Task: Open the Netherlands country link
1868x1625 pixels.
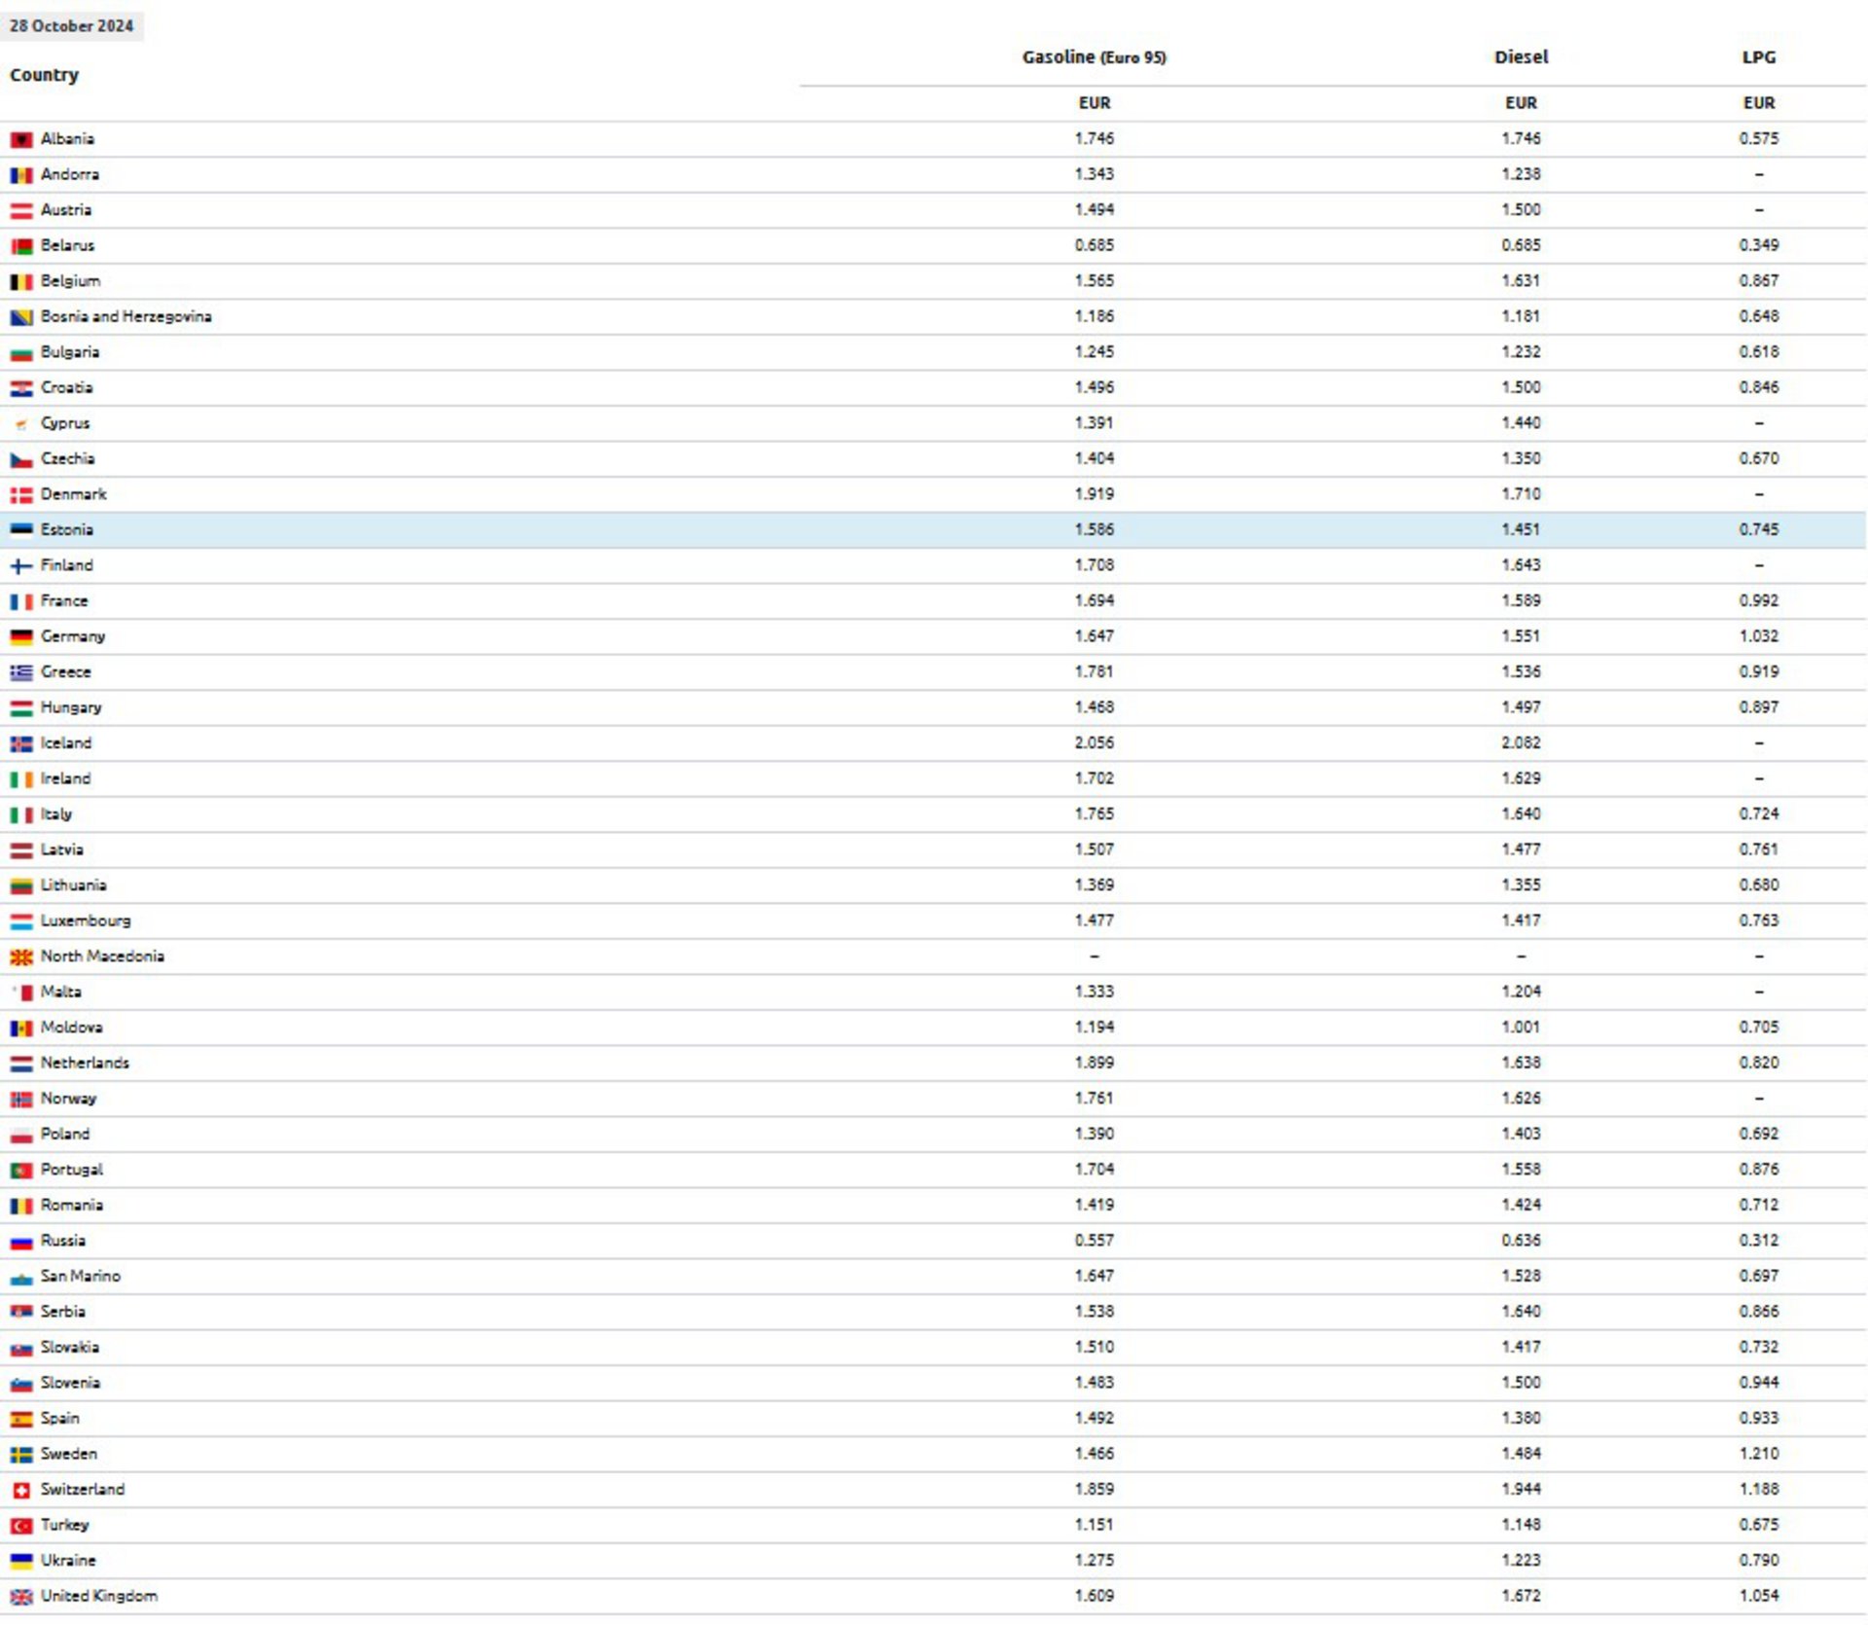Action: pos(85,1063)
